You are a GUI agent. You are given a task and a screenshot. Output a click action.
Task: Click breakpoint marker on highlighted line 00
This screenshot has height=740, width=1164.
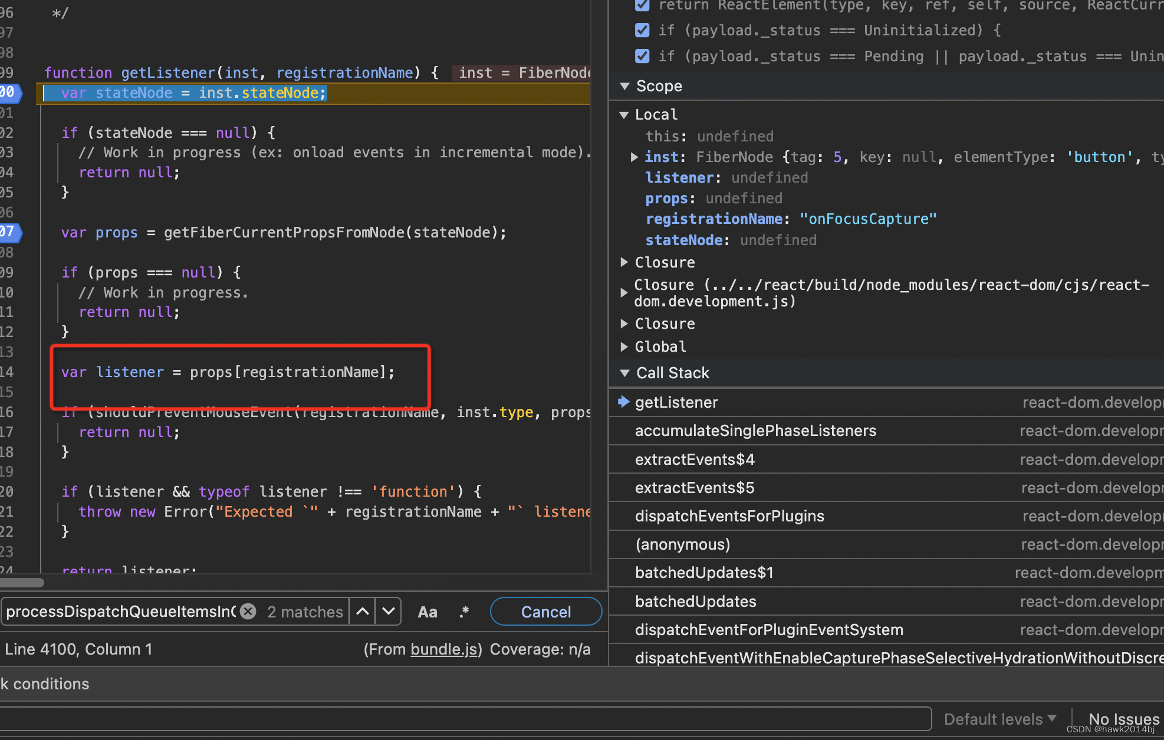click(x=9, y=92)
